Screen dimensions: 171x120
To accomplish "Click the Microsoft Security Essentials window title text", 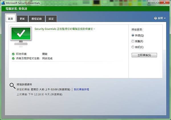I will [23, 3].
